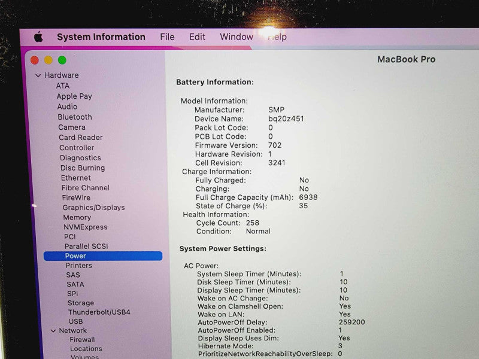Select Card Reader in the sidebar
This screenshot has width=479, height=359.
click(81, 138)
